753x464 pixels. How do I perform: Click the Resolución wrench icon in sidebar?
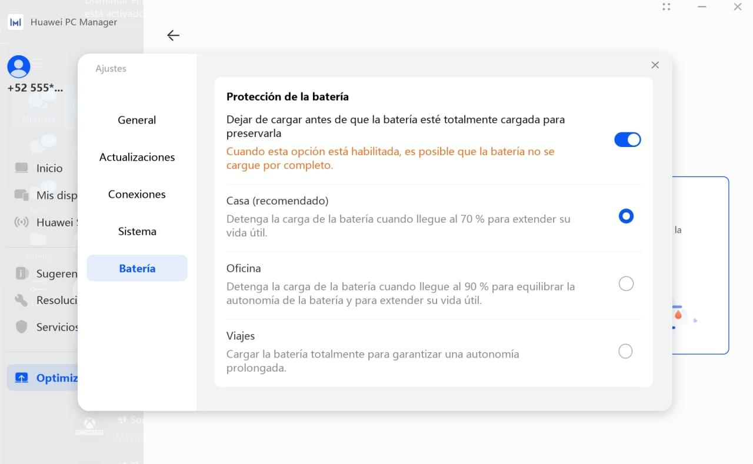click(22, 301)
